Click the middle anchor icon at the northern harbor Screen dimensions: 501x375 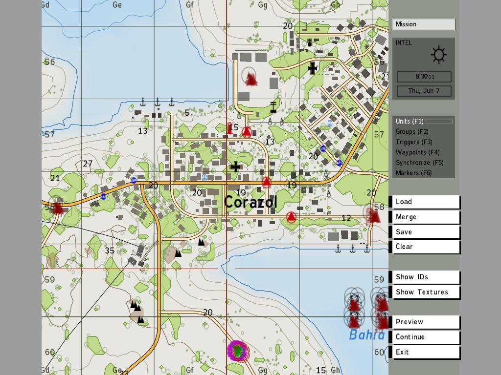(x=158, y=103)
